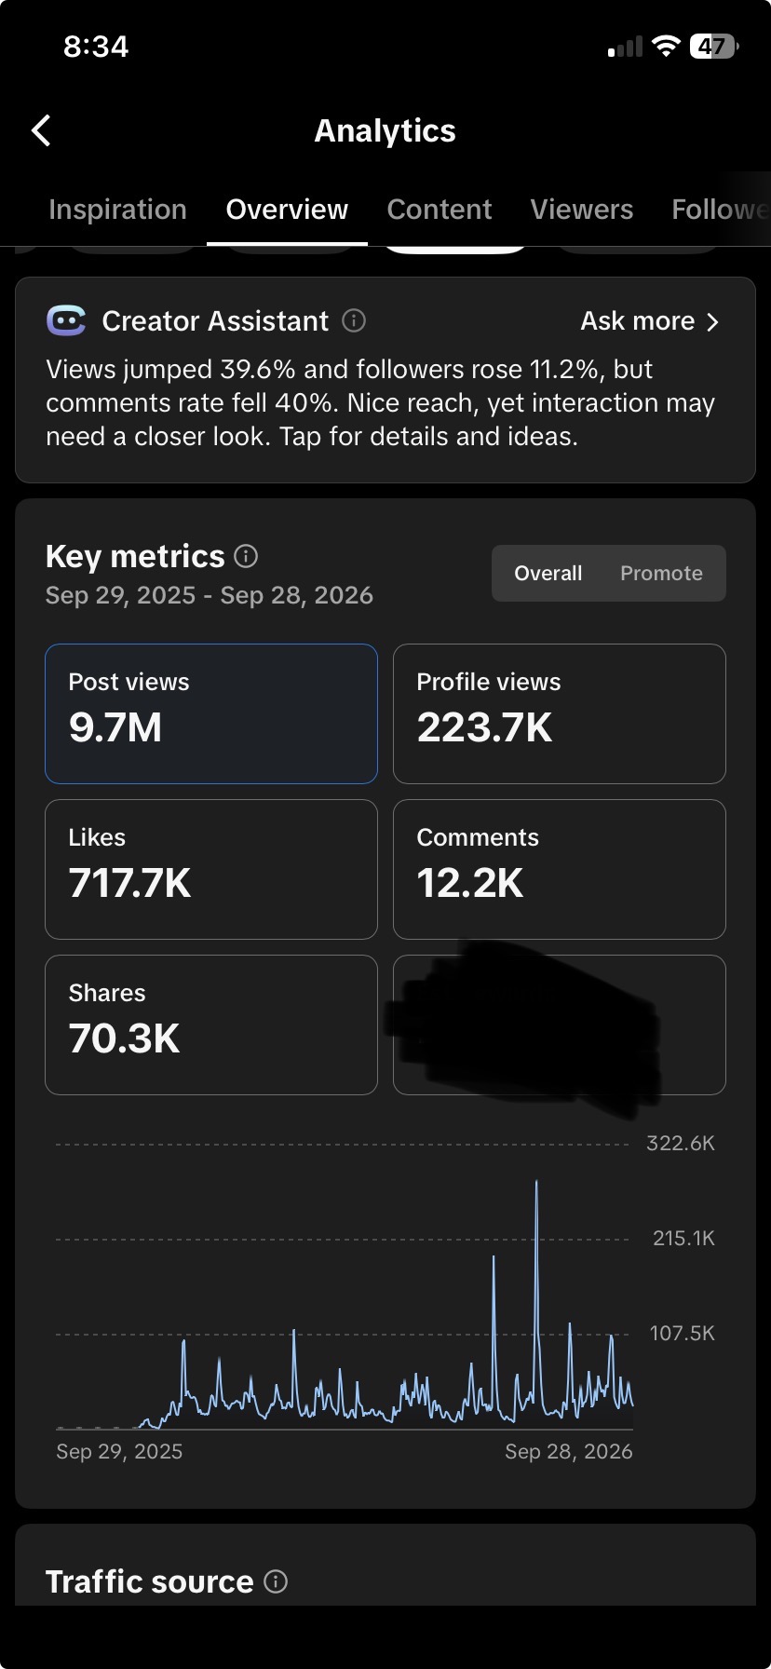Screen dimensions: 771x1669
Task: Open the Inspiration tab
Action: pos(117,210)
